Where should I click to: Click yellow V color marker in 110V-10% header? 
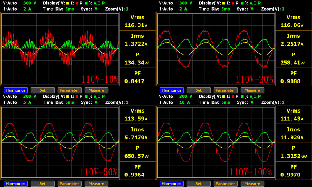(x=67, y=3)
